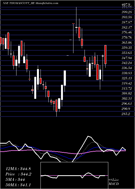Select the 290.9 price axis label
This screenshot has width=135, height=189.
click(126, 109)
